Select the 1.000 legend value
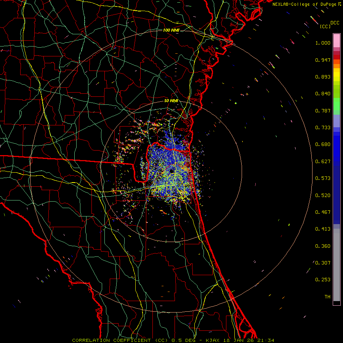The image size is (343, 343). pyautogui.click(x=323, y=43)
